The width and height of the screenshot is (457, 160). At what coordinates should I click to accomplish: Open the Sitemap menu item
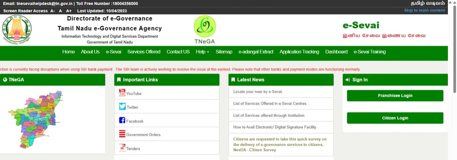(x=224, y=52)
